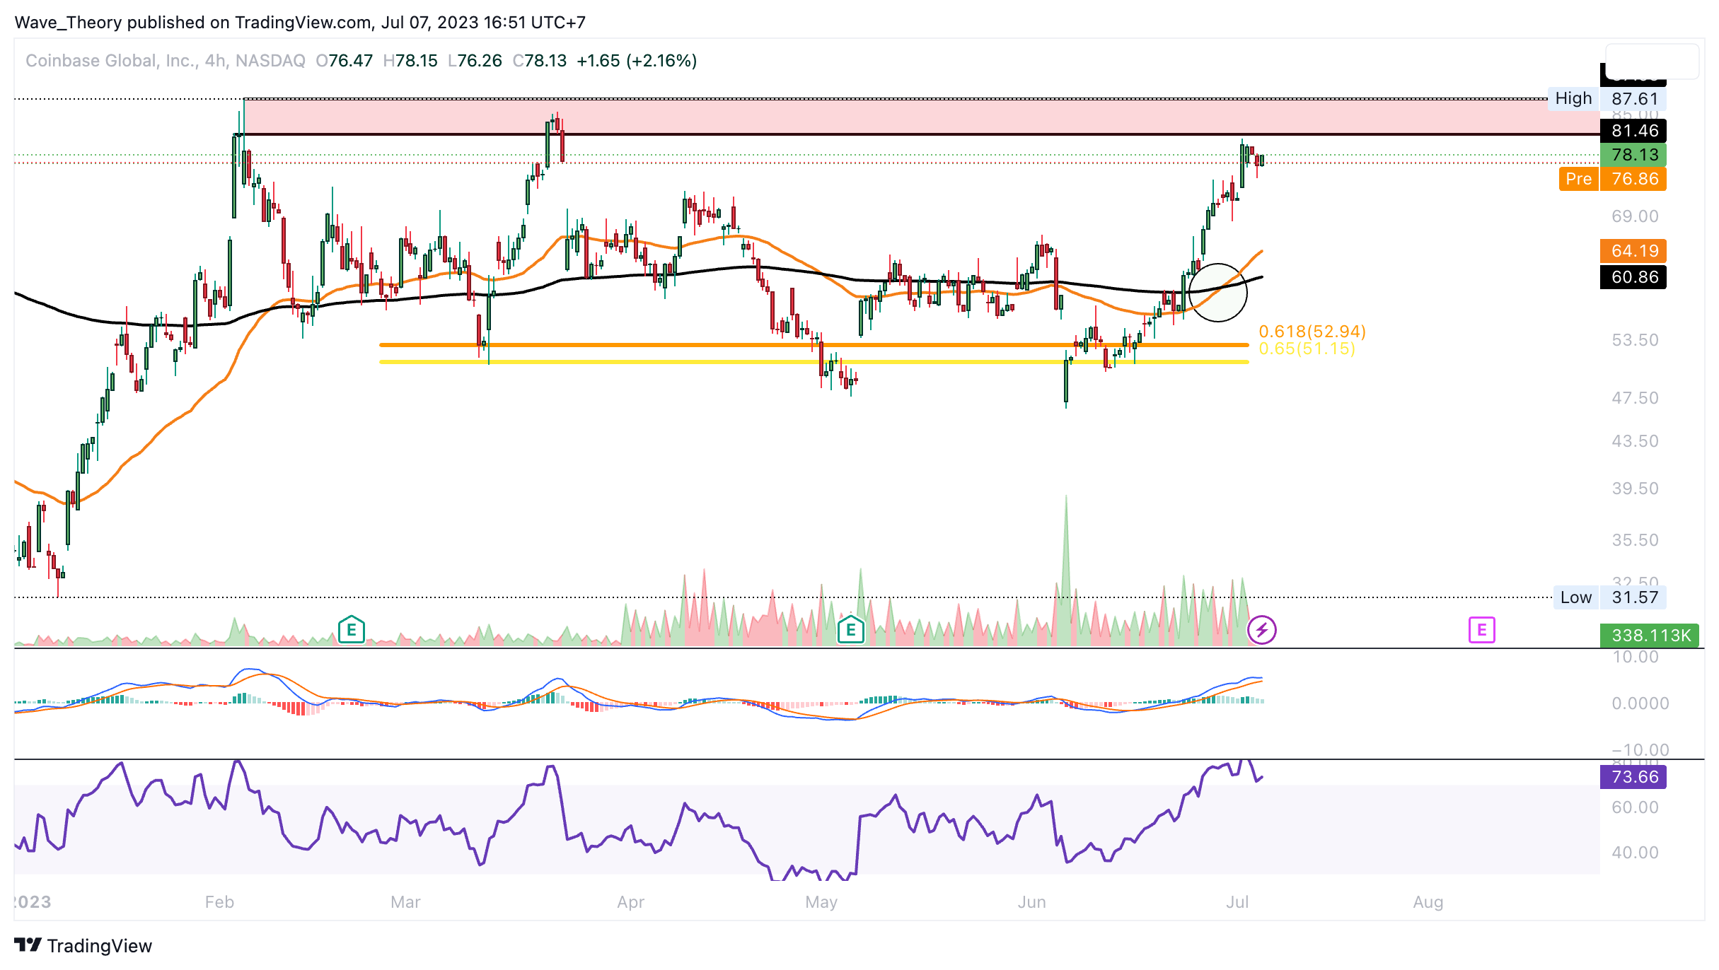This screenshot has height=970, width=1719.
Task: Click the orange 64.19 moving average label
Action: (1633, 251)
